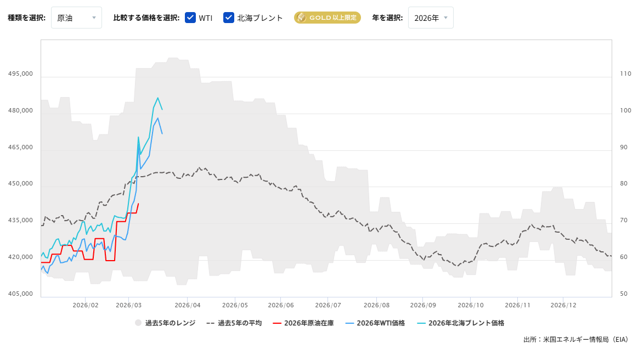
Task: Open the 年を選択 dropdown showing 2026年
Action: (x=431, y=17)
